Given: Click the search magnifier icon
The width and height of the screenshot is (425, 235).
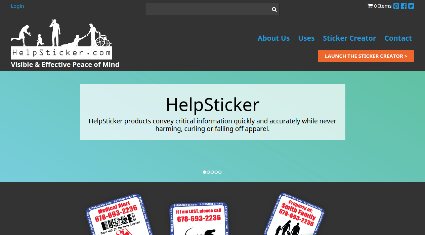Looking at the screenshot, I should (x=274, y=9).
